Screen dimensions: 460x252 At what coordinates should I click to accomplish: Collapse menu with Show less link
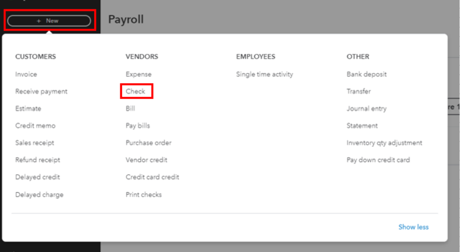tap(413, 227)
